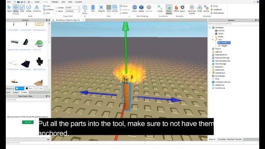The width and height of the screenshot is (265, 149).
Task: Expand the Handle node in Explorer
Action: (216, 43)
